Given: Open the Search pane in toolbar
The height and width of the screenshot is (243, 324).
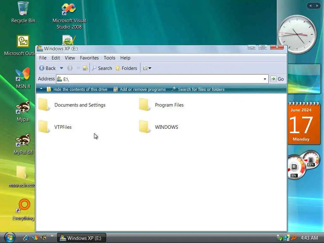Looking at the screenshot, I should pos(102,68).
